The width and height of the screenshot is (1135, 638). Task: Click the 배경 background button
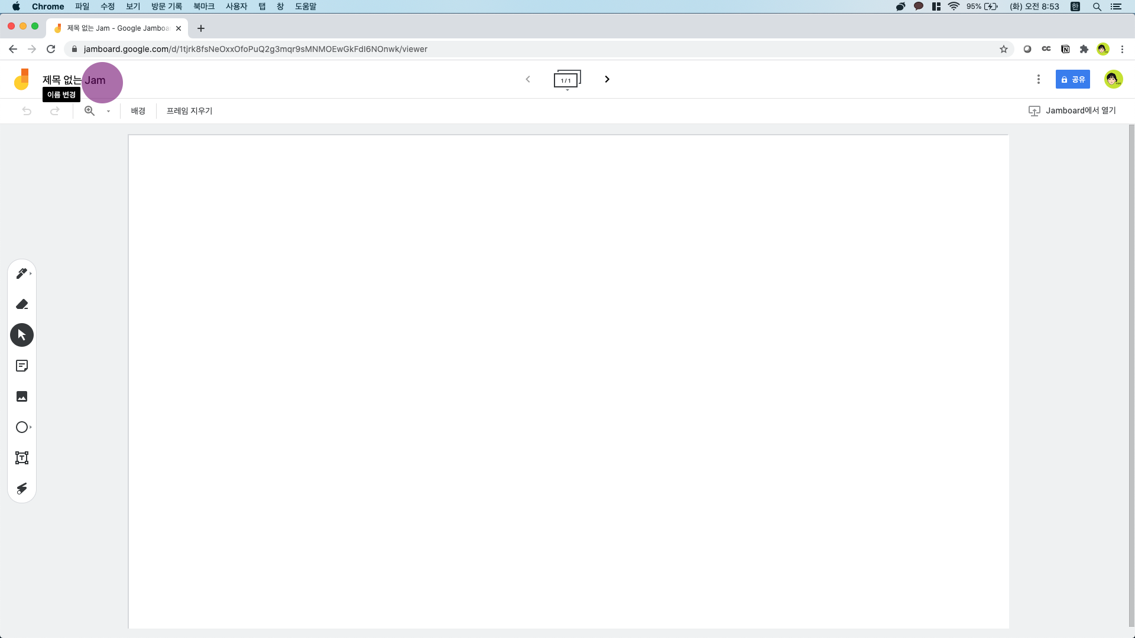[x=138, y=110]
